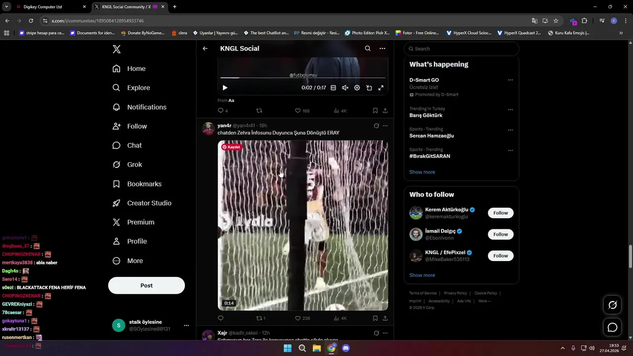633x356 pixels.
Task: Reply to yan4r's post
Action: point(221,318)
